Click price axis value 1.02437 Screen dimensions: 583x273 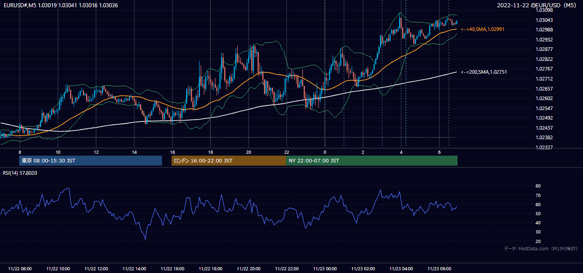pos(545,128)
